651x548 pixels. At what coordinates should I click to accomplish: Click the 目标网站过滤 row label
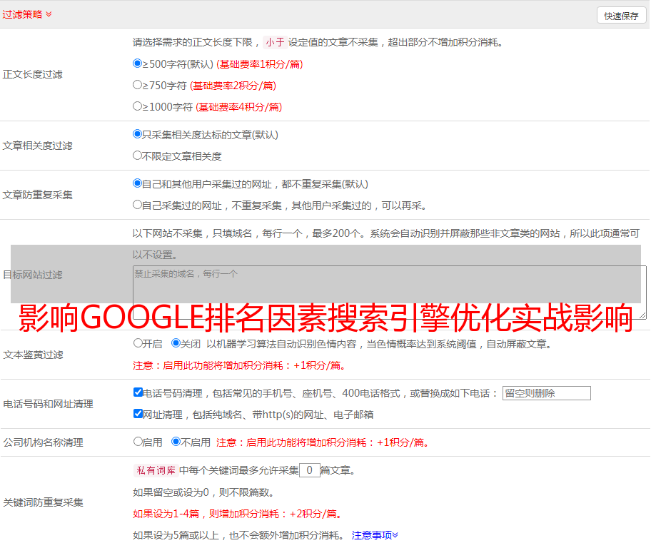click(32, 275)
